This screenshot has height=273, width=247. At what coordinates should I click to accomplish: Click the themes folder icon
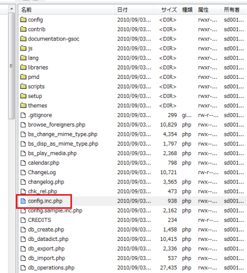tap(23, 105)
